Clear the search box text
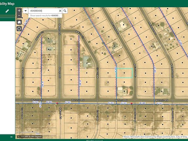This screenshot has height=141, width=188. point(60,11)
